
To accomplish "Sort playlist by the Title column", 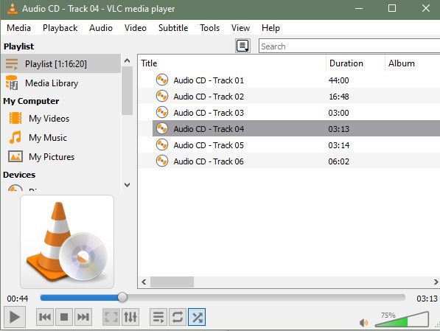I will click(x=231, y=63).
